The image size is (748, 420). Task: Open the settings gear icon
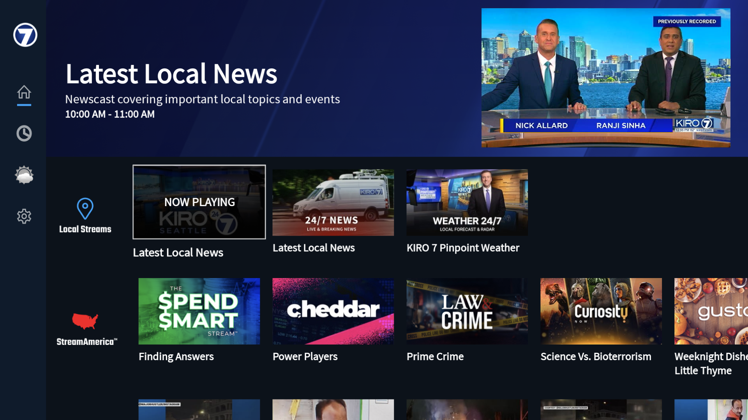pyautogui.click(x=24, y=216)
